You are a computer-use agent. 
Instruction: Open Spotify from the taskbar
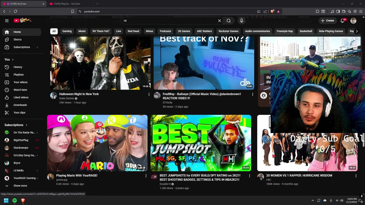pyautogui.click(x=15, y=200)
